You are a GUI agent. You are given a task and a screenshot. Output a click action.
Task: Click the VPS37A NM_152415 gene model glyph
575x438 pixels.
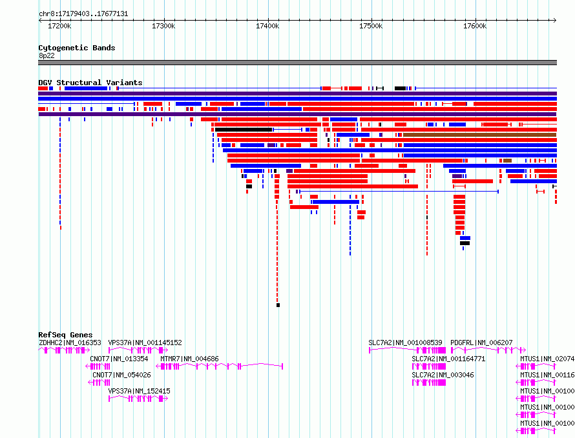click(138, 399)
